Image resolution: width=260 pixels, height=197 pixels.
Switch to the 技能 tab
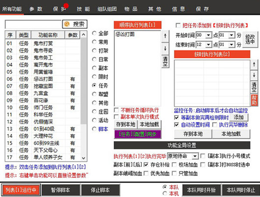[x=83, y=9]
